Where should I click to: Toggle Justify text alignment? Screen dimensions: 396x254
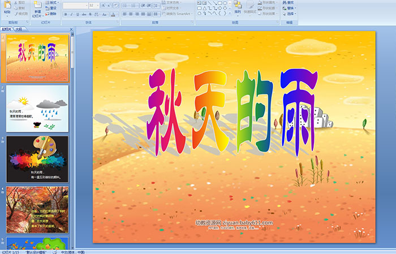pos(143,14)
